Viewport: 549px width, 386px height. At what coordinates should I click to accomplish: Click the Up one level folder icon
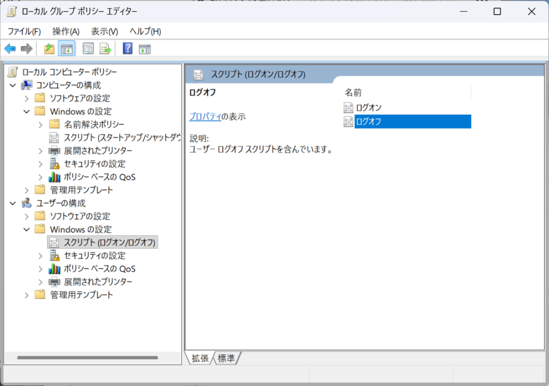point(49,49)
